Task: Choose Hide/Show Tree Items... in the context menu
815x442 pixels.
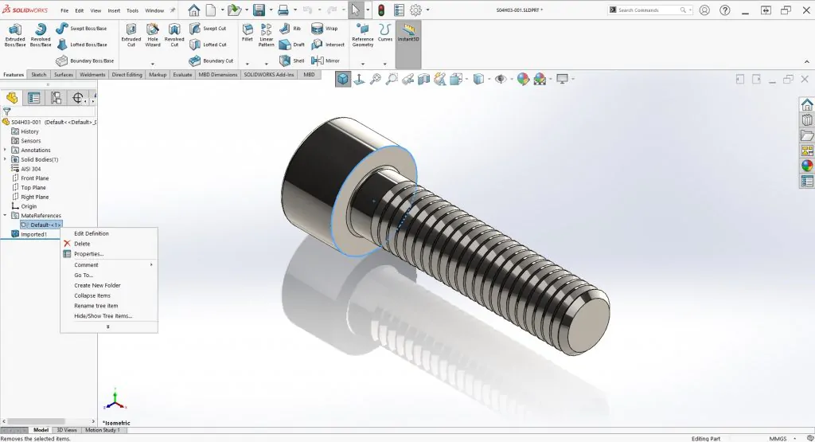Action: point(103,315)
